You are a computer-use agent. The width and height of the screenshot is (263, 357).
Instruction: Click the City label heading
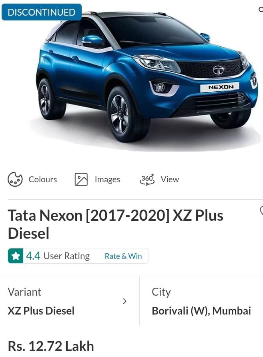point(161,292)
